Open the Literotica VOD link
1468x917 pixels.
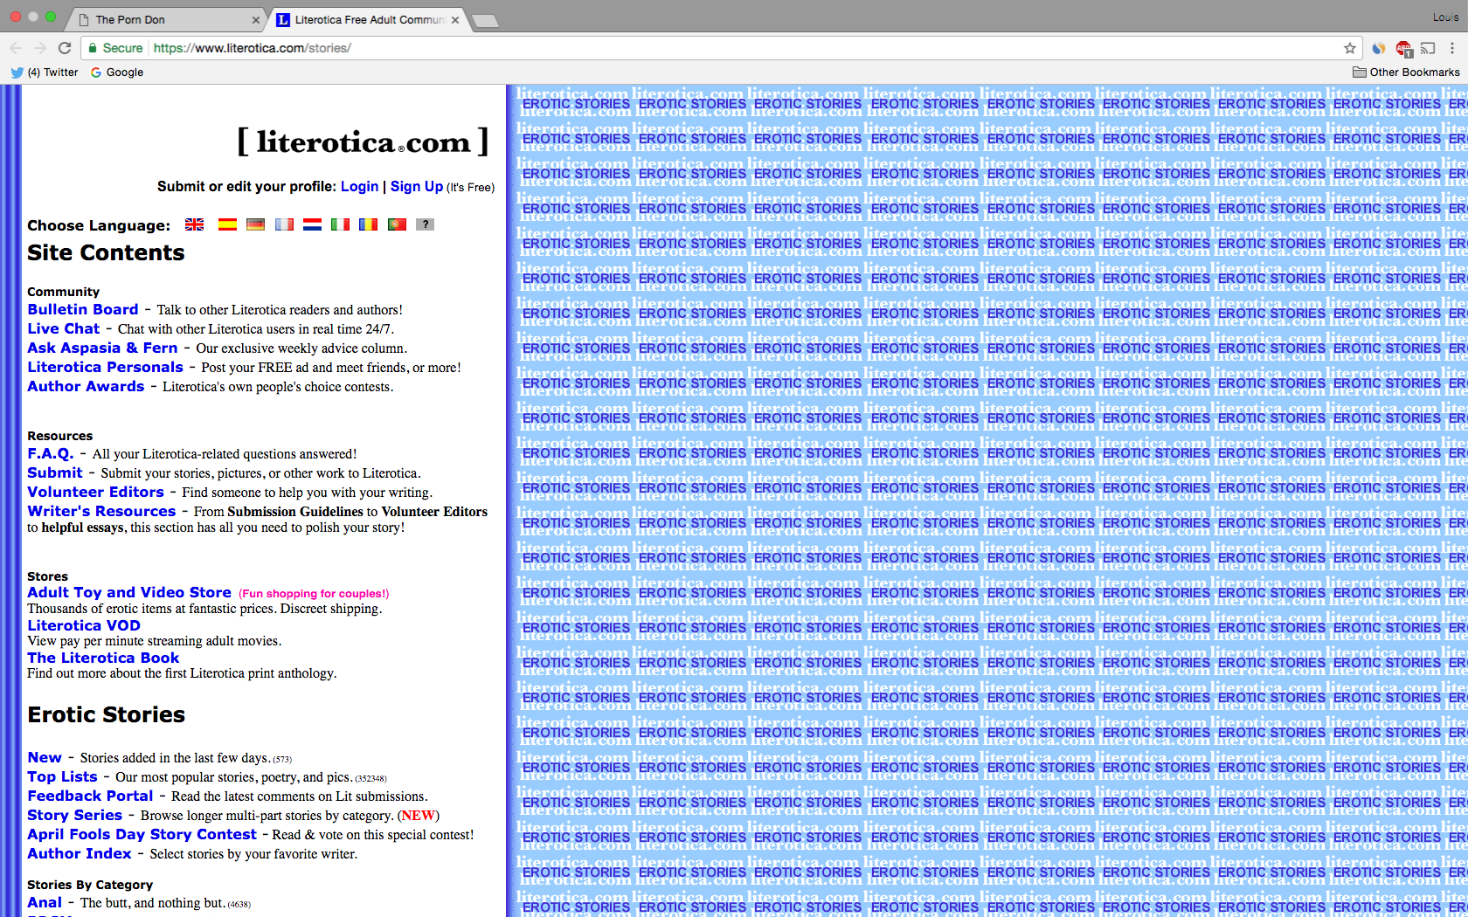pos(84,625)
